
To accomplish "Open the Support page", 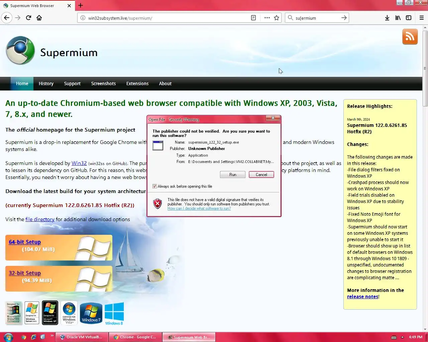I will point(72,83).
